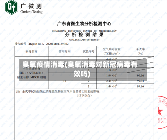Click the green GT hexagon logo

(12, 7)
